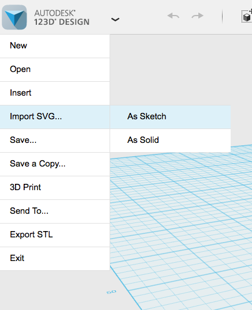Click the 123D Design logo icon
The width and height of the screenshot is (252, 310).
[x=14, y=17]
